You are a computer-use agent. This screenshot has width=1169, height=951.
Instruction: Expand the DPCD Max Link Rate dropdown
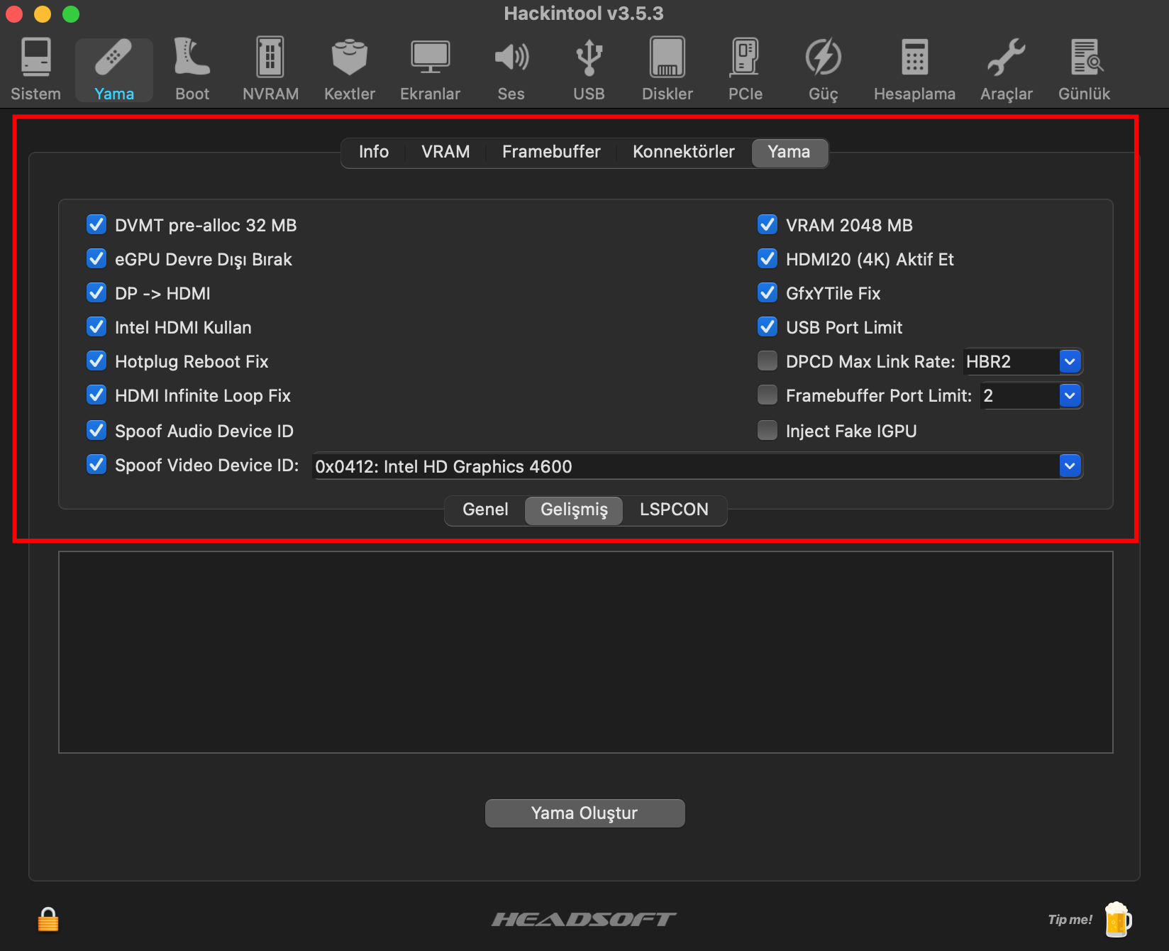pyautogui.click(x=1070, y=362)
